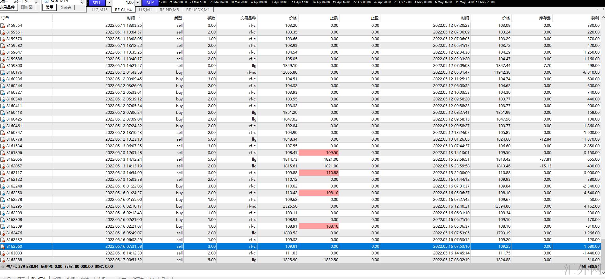Click the buy order icon beside 8162250
Screen dimensions: 605x279
tap(3, 193)
